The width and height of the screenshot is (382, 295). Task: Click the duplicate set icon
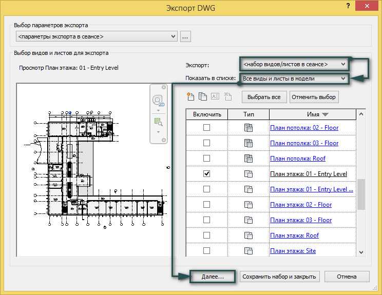(x=202, y=96)
